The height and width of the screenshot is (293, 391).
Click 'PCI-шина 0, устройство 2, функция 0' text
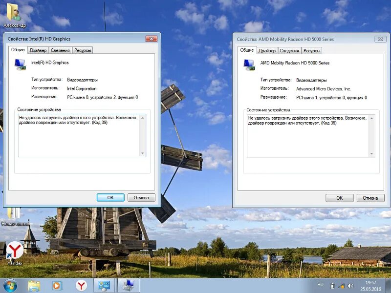103,97
